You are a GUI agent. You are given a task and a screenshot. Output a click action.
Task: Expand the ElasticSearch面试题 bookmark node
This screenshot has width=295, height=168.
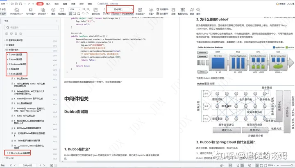pyautogui.click(x=7, y=153)
